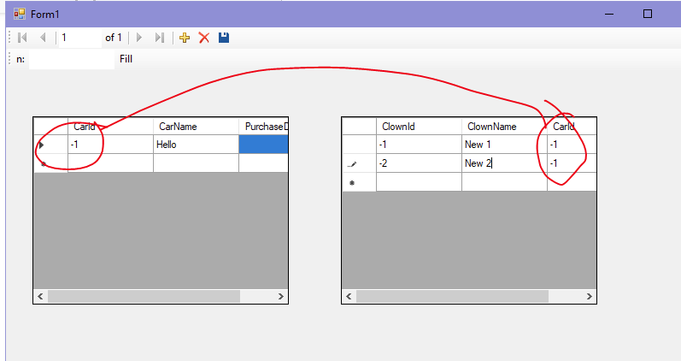The image size is (681, 361).
Task: Click the ClownId column header
Action: coord(419,127)
